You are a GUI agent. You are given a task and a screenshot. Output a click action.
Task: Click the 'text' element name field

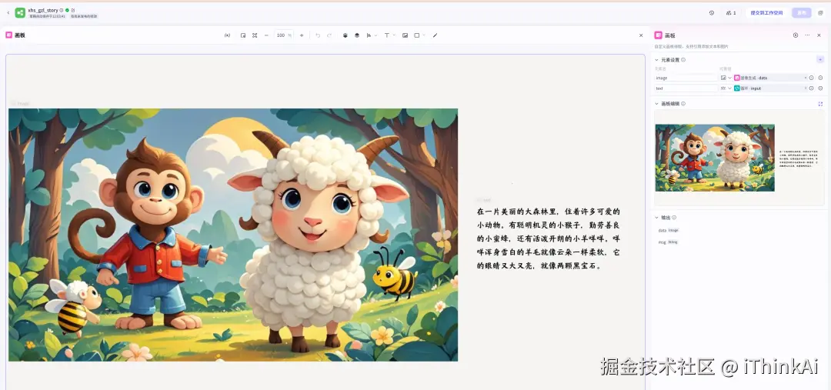(x=686, y=88)
